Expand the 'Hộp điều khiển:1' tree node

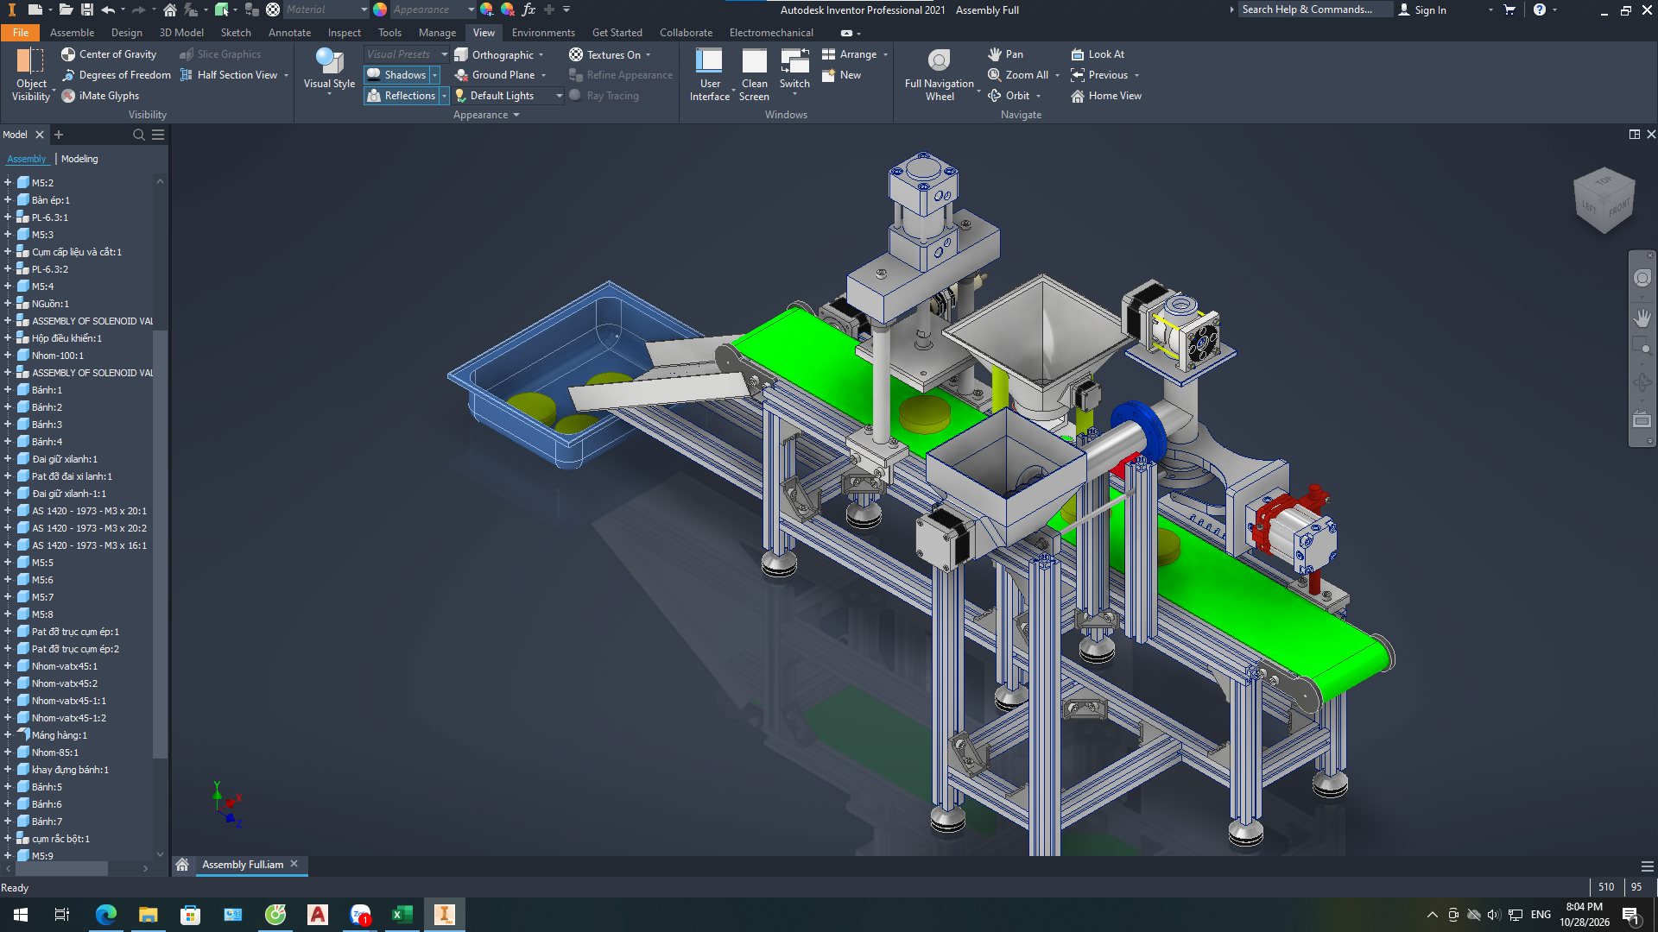tap(8, 338)
